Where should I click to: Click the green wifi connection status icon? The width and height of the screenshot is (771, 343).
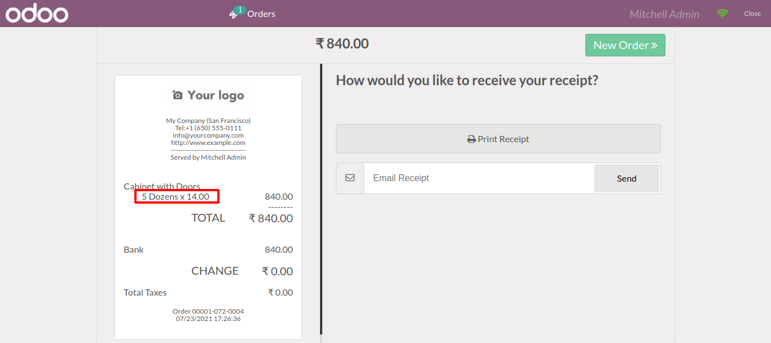[x=722, y=14]
